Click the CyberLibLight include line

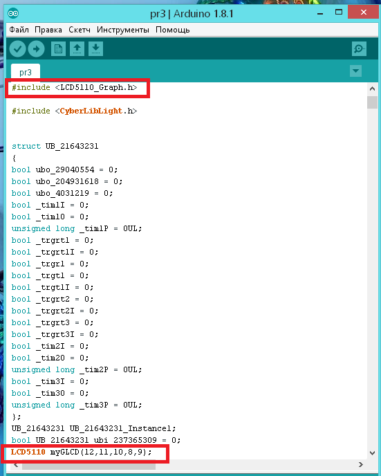[75, 111]
